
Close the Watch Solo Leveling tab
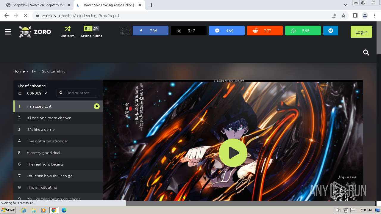click(141, 5)
